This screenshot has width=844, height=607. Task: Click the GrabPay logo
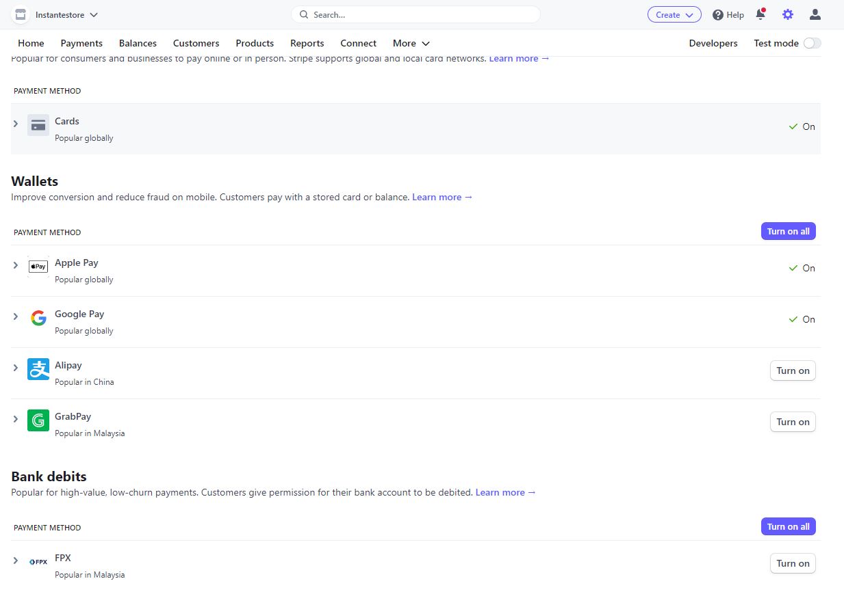38,420
